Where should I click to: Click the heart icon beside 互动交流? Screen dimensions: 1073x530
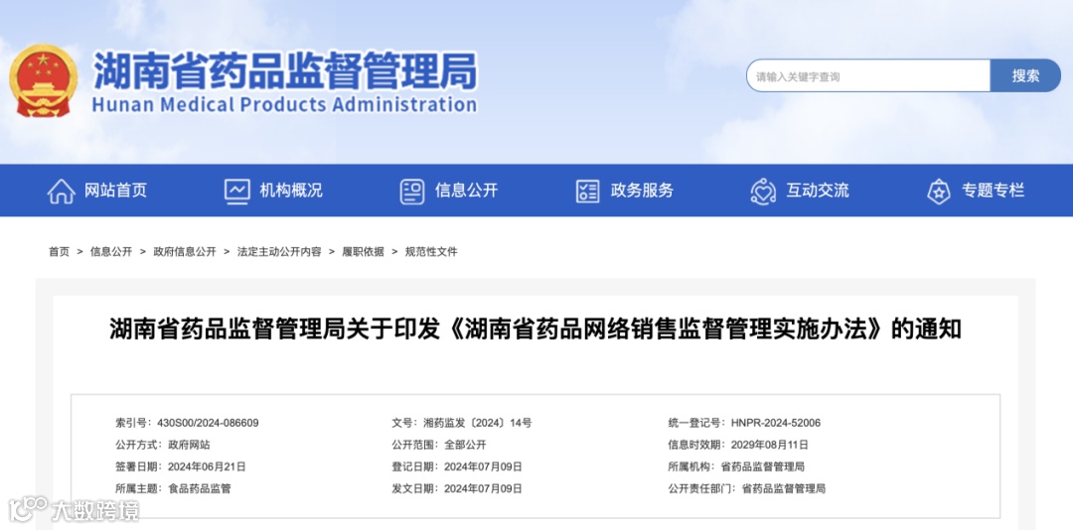pos(763,191)
